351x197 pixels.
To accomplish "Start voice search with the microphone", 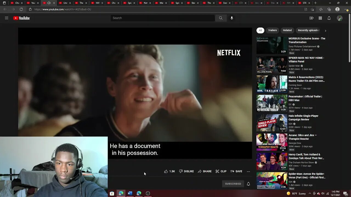I will (232, 18).
